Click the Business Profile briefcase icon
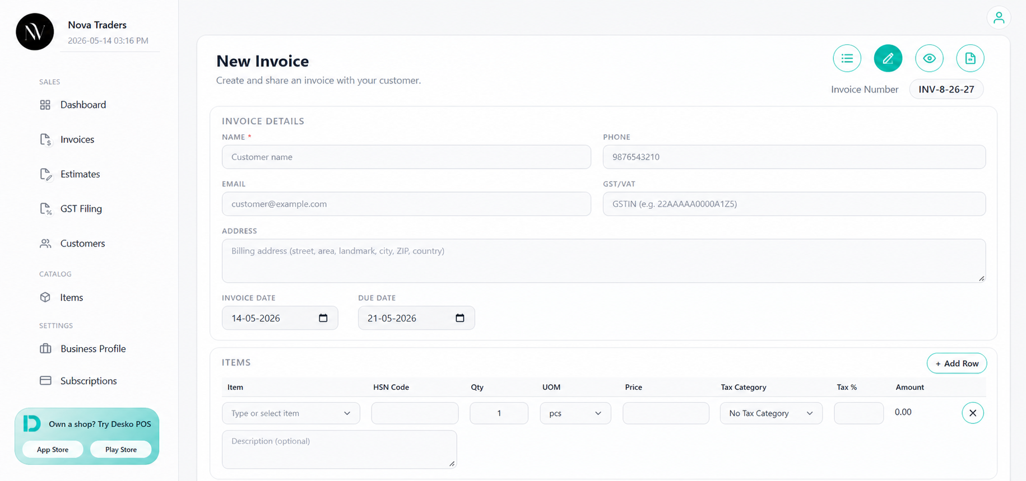1026x481 pixels. tap(45, 348)
